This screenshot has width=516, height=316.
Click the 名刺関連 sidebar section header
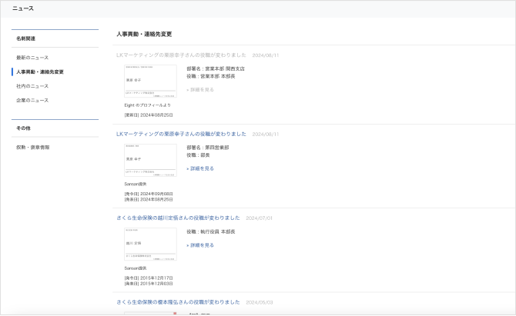coord(26,38)
